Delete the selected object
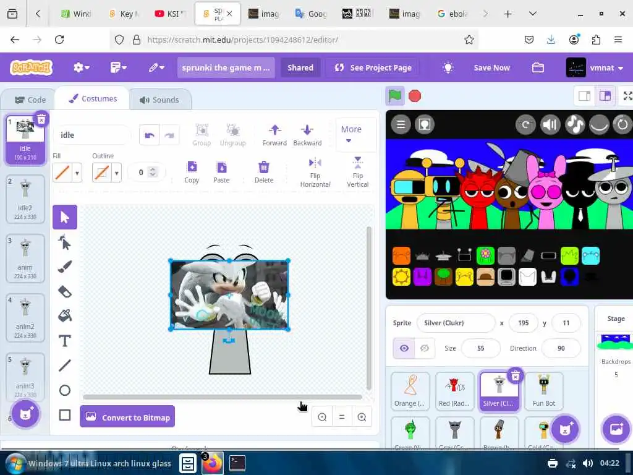The image size is (633, 475). (x=263, y=173)
